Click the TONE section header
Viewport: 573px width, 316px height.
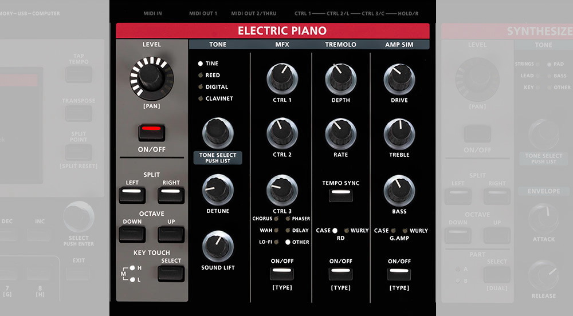(218, 45)
